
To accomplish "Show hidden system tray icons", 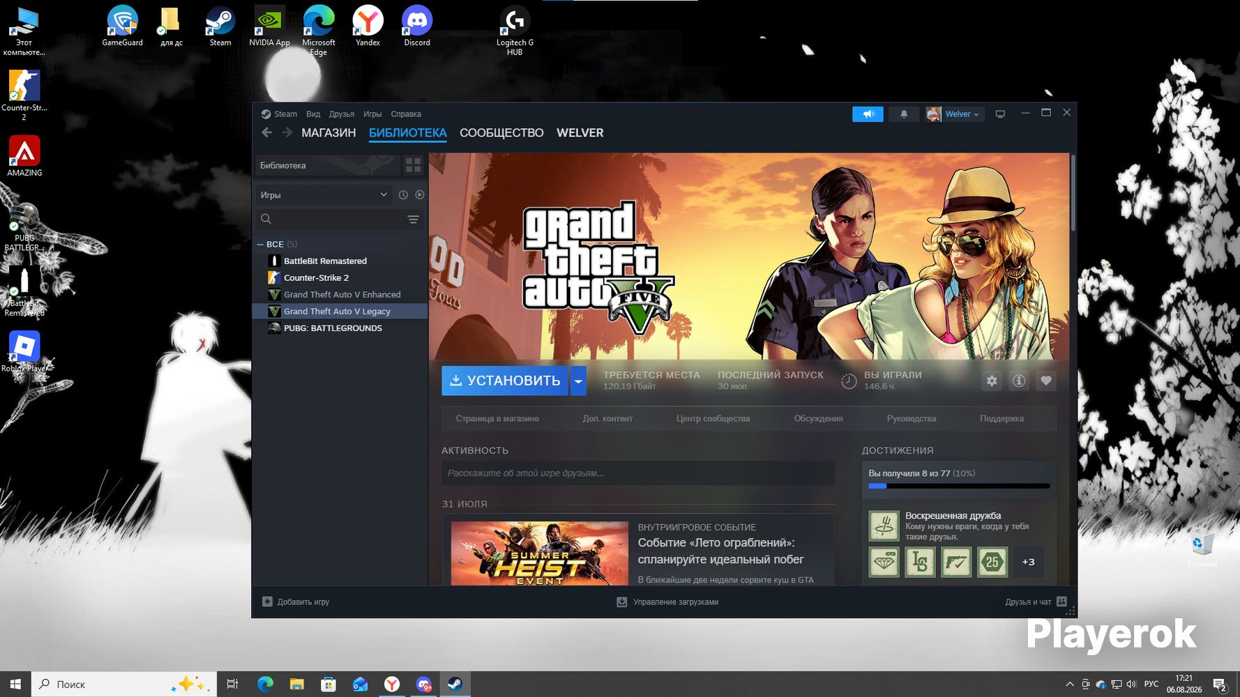I will point(1070,684).
